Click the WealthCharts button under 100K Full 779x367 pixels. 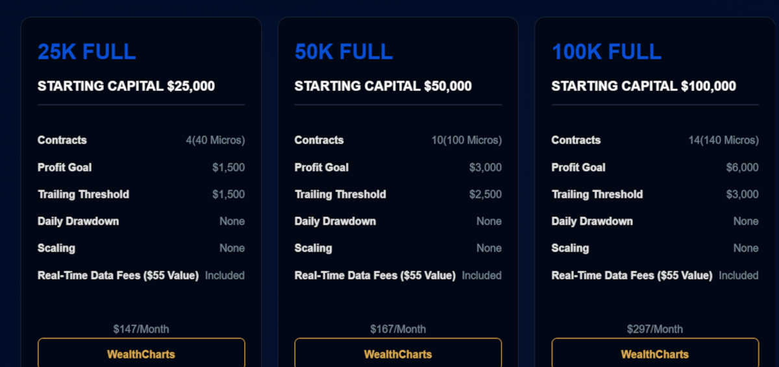655,354
